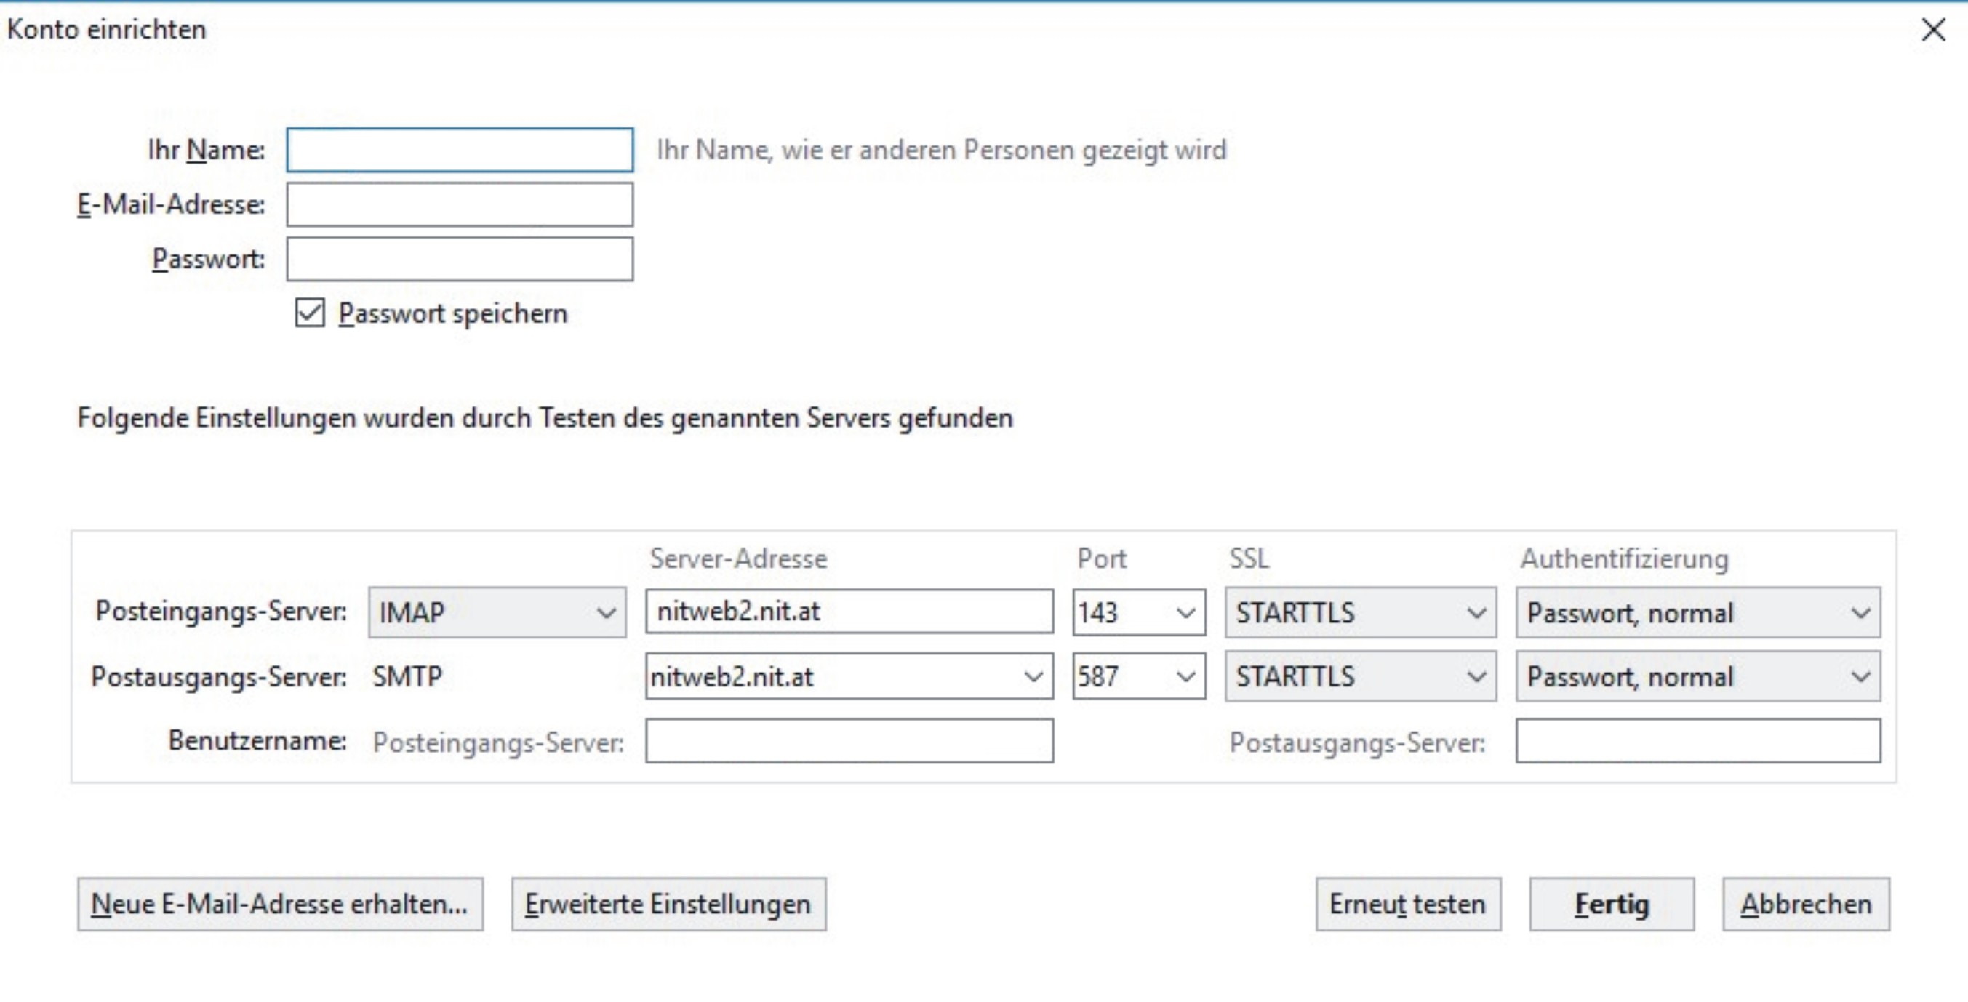1968x1002 pixels.
Task: Open Erweiterte Einstellungen
Action: coord(668,905)
